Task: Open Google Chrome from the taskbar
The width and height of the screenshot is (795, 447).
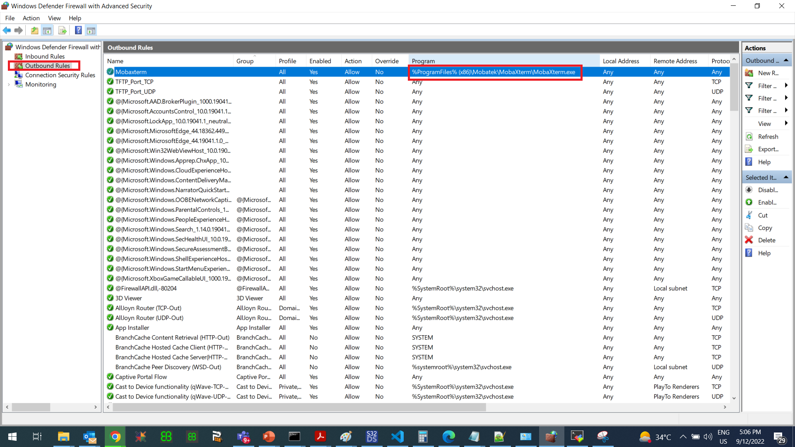Action: click(115, 437)
